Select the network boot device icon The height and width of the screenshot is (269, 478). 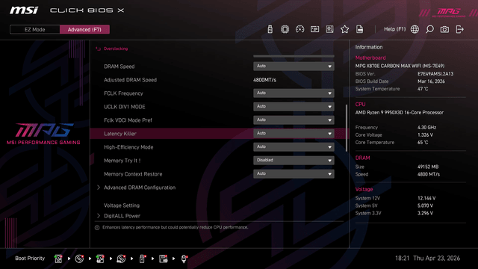point(184,259)
